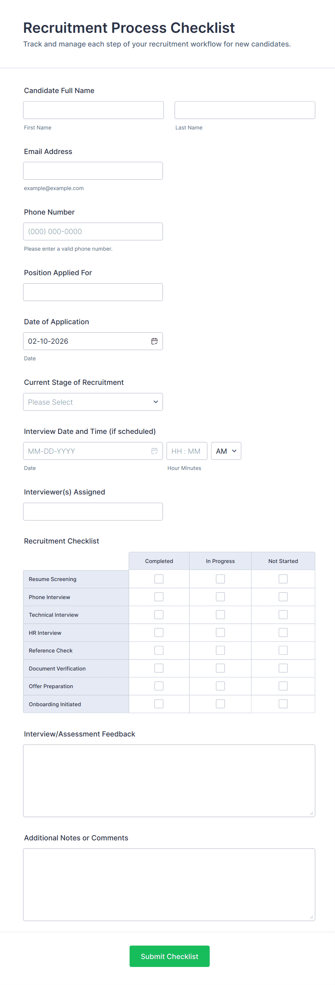This screenshot has width=335, height=985.
Task: Mark Document Verification as Not Started
Action: pos(283,668)
